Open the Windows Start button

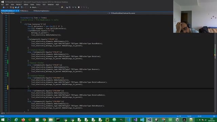click(3, 120)
